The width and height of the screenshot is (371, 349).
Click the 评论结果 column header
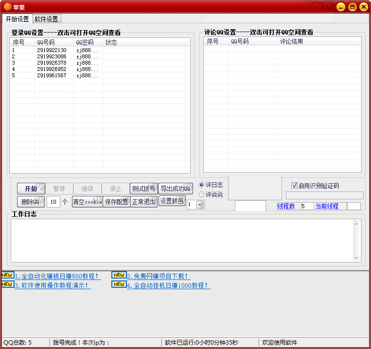[x=318, y=41]
